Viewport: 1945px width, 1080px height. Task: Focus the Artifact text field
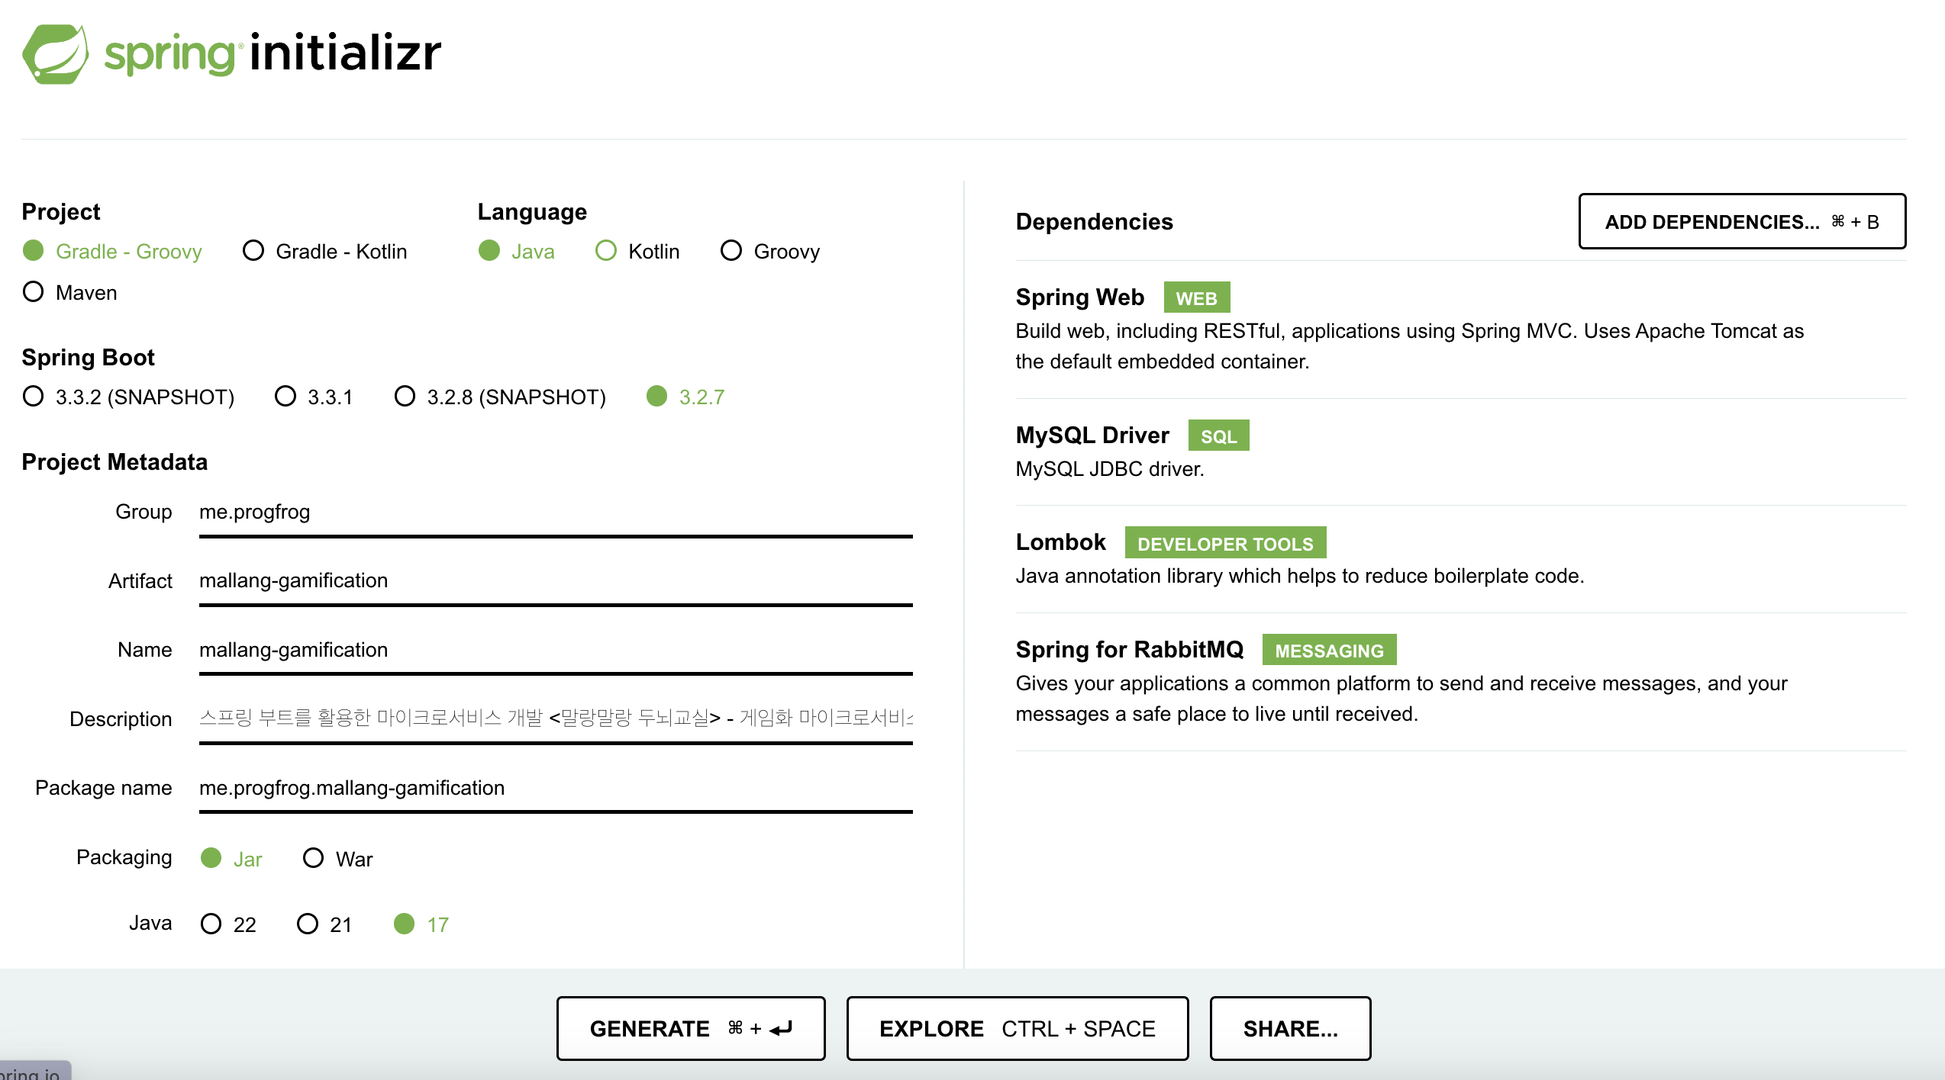(x=555, y=581)
